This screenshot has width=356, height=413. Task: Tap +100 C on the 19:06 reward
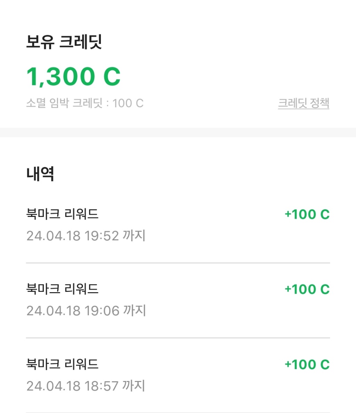(307, 289)
